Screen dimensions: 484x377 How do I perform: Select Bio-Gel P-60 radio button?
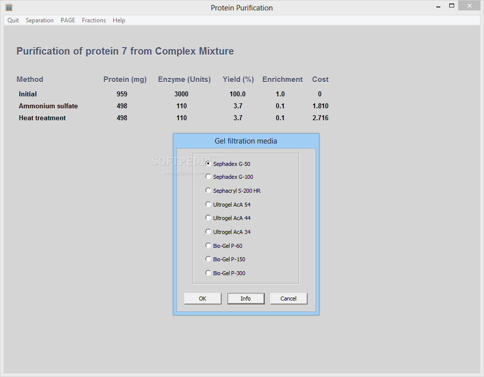coord(224,246)
